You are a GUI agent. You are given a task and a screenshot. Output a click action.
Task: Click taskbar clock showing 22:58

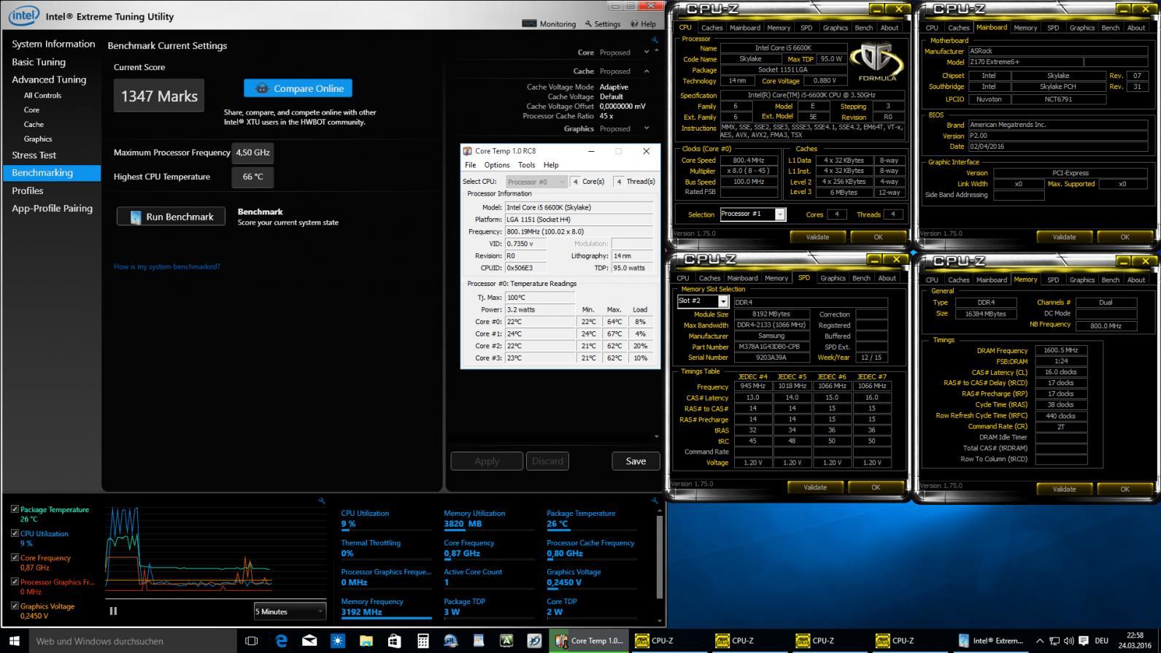coord(1135,641)
